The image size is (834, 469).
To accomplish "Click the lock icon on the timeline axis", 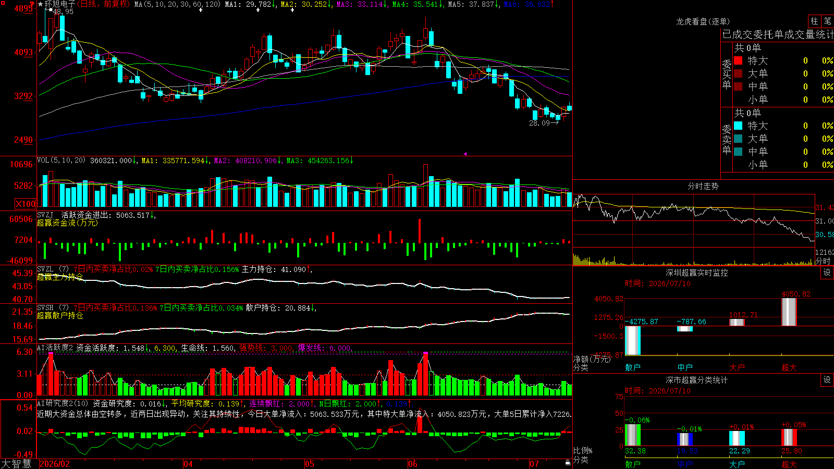I will click(568, 463).
